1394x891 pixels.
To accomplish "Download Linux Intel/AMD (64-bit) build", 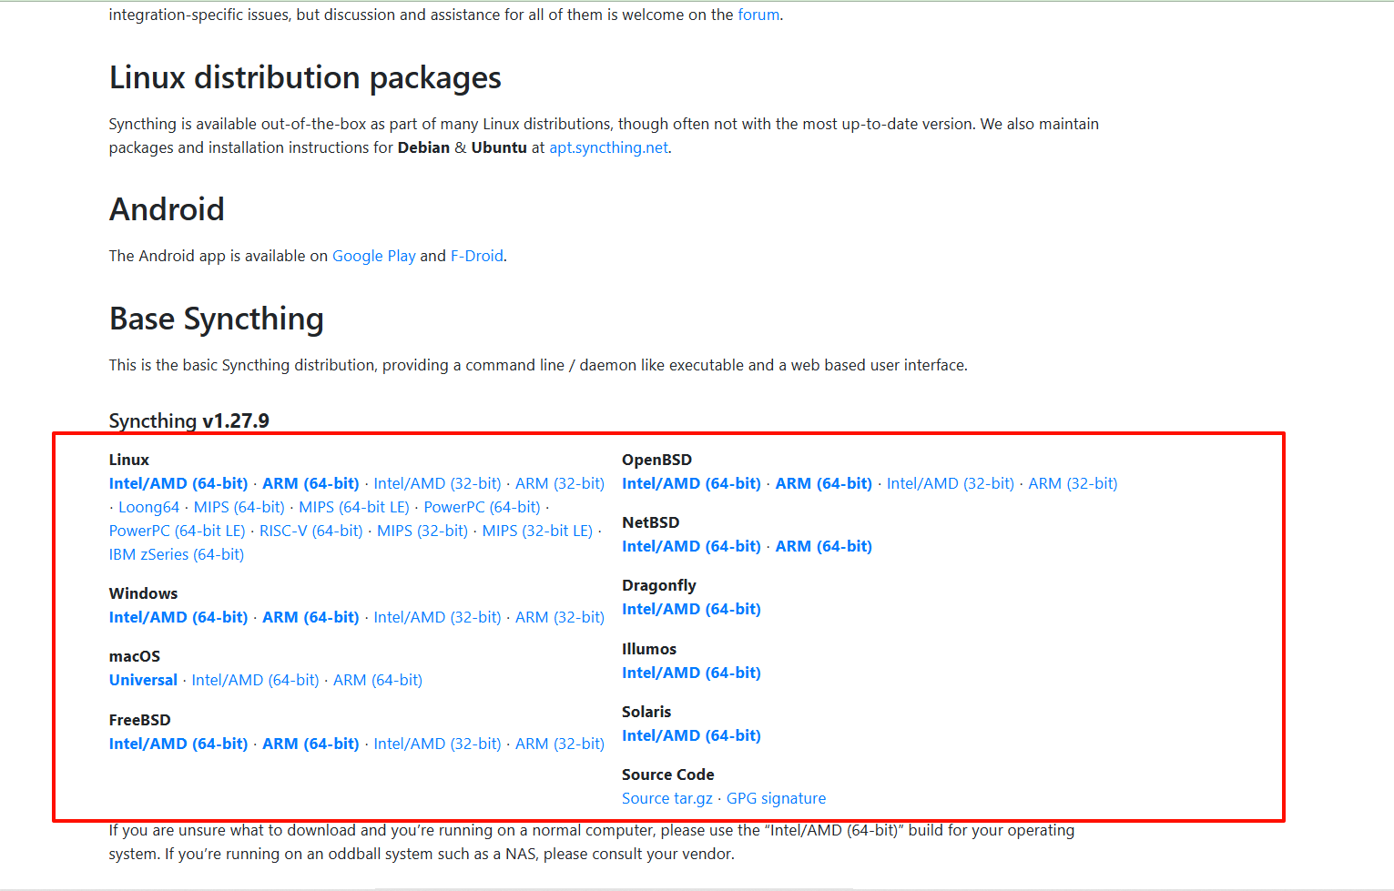I will [x=178, y=483].
